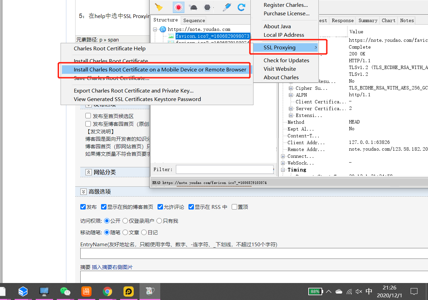Screen dimensions: 428x300
Task: Click the muted volume tray icon
Action: (359, 291)
